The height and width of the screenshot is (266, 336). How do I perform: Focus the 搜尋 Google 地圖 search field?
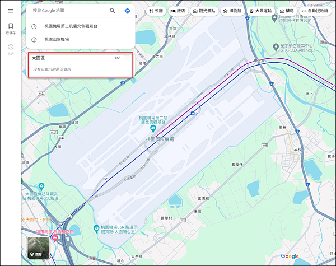68,11
